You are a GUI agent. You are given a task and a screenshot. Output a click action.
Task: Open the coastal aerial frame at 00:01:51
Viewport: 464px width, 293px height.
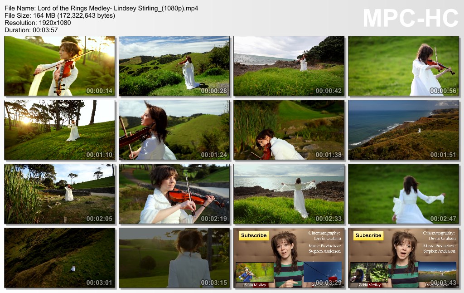(404, 130)
